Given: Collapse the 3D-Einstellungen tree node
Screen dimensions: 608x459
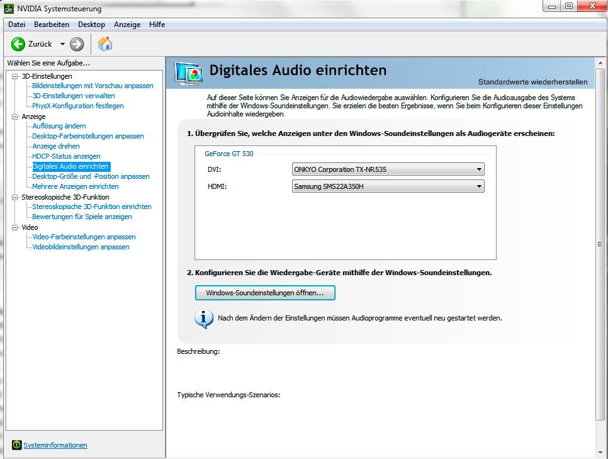Looking at the screenshot, I should click(x=14, y=76).
